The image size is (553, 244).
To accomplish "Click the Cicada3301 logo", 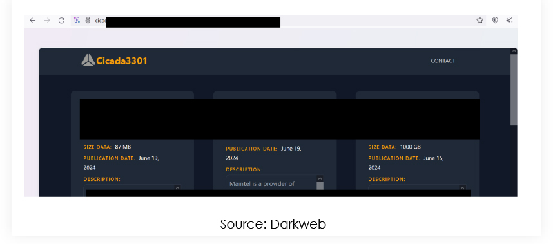I will coord(88,61).
